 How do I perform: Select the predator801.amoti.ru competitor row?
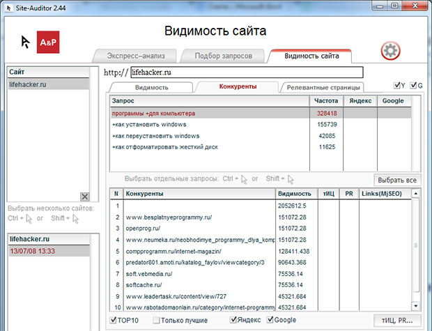pyautogui.click(x=261, y=263)
